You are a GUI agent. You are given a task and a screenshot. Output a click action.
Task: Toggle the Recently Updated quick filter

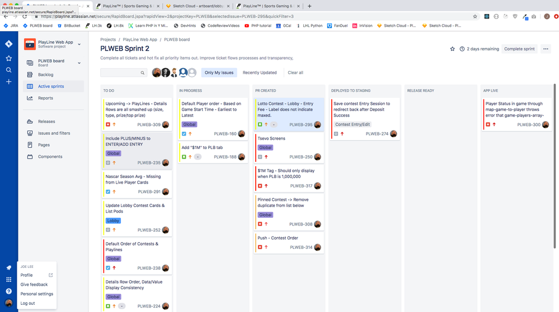(x=260, y=73)
